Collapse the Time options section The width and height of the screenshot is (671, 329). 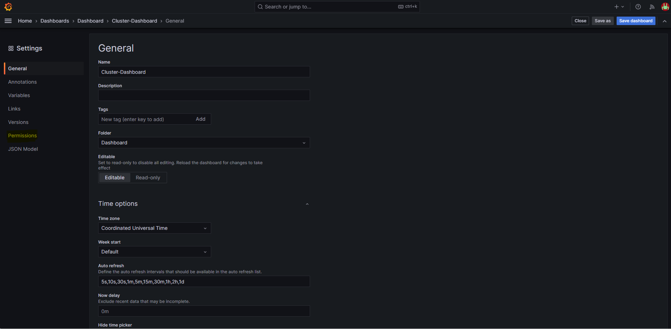click(307, 204)
